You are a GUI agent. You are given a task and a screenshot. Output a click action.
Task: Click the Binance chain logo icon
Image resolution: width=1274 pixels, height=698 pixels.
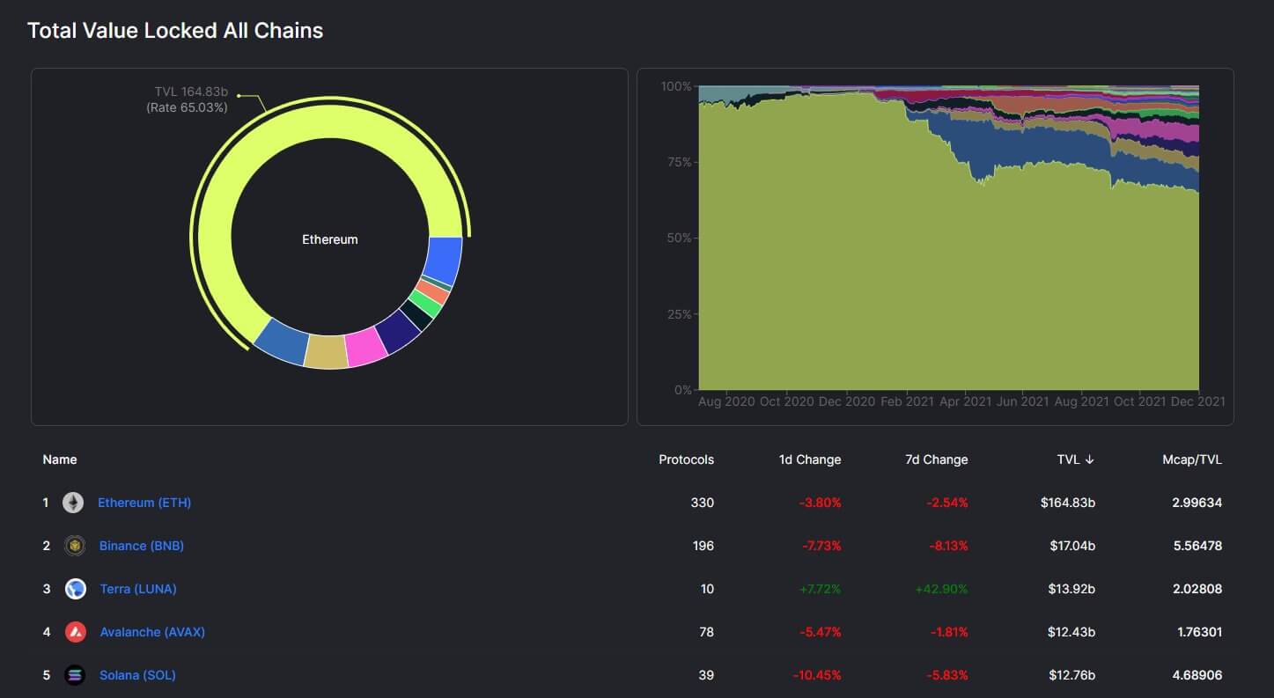click(x=75, y=546)
